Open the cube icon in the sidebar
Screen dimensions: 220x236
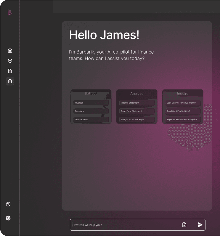(x=10, y=61)
